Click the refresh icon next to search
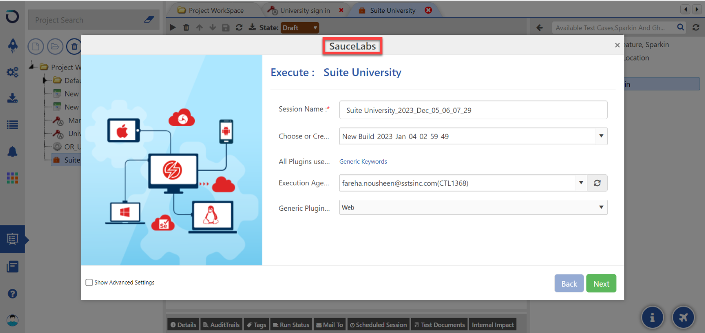 (x=696, y=27)
